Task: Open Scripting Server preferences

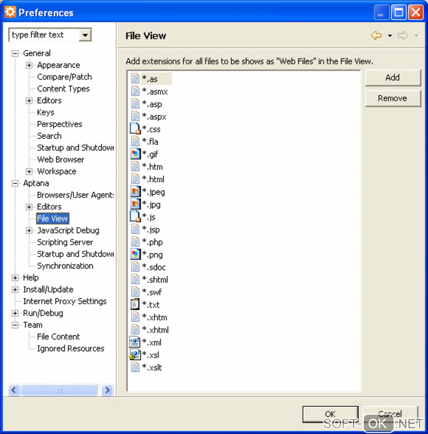Action: coord(65,242)
